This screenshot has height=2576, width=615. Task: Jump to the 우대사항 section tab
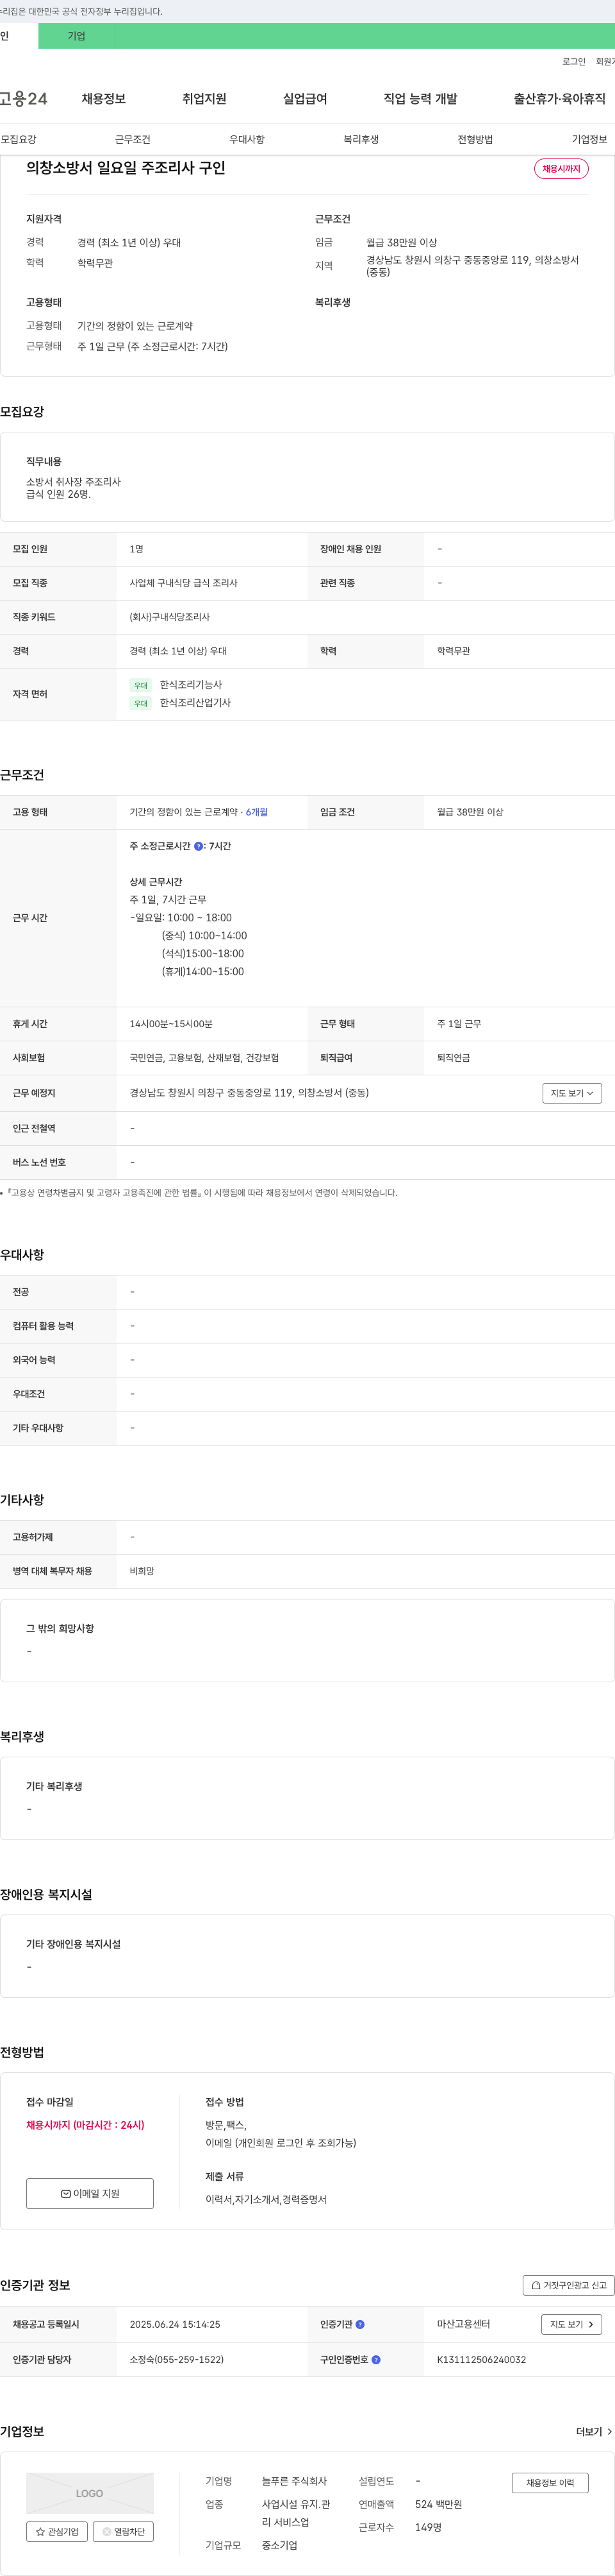(x=247, y=139)
